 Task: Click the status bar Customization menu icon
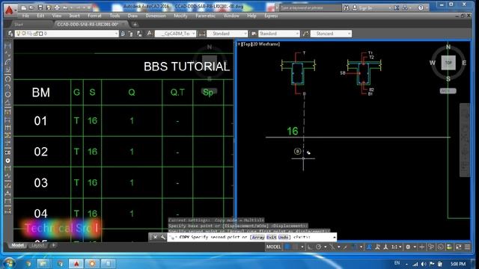pos(467,247)
